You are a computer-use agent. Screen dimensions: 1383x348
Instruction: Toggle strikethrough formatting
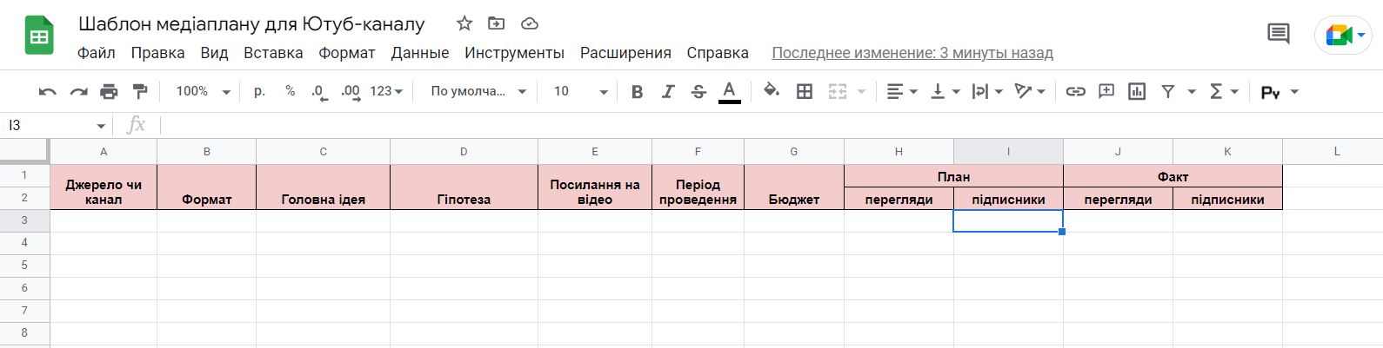click(x=698, y=91)
